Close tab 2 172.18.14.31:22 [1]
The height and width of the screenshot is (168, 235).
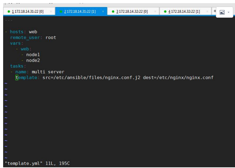coord(103,11)
